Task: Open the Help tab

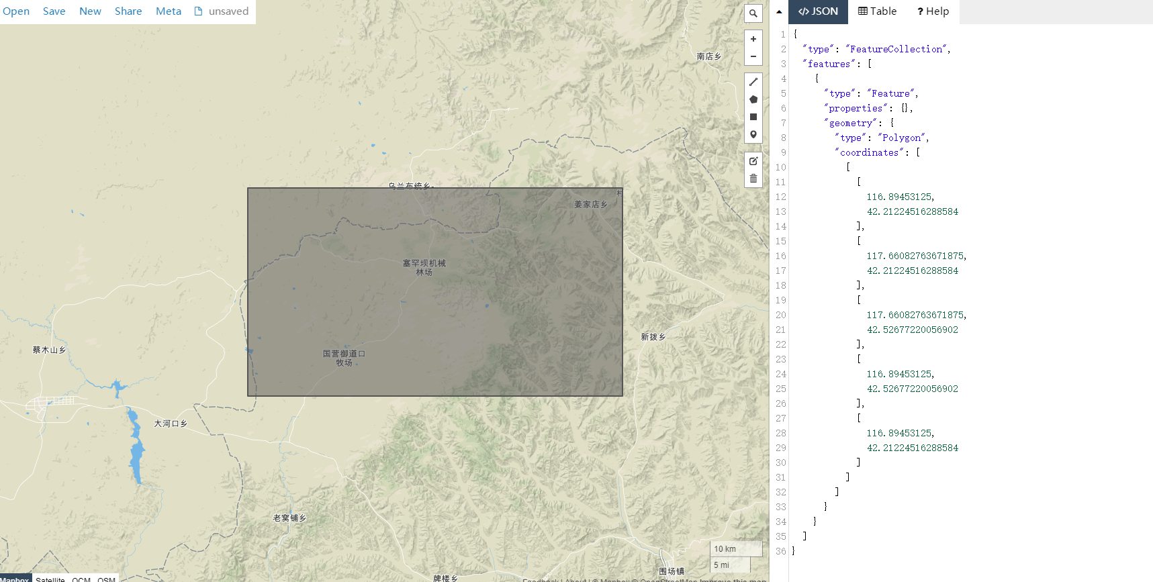Action: [933, 11]
